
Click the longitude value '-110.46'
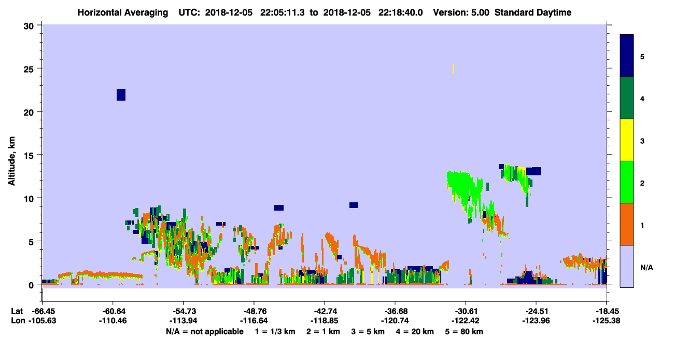coord(114,321)
